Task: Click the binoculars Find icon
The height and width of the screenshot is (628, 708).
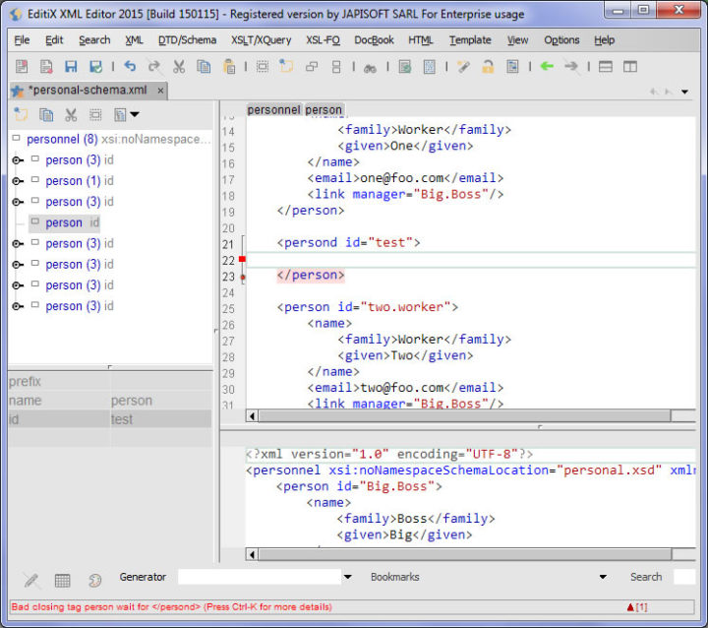Action: click(x=370, y=67)
